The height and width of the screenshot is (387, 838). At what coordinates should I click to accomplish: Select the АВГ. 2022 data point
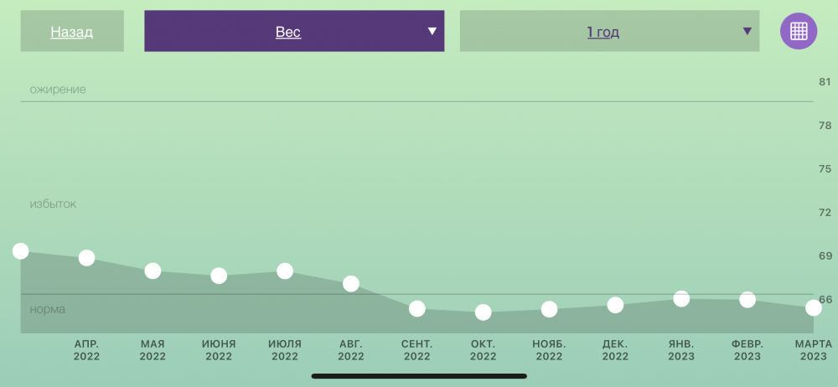point(350,284)
